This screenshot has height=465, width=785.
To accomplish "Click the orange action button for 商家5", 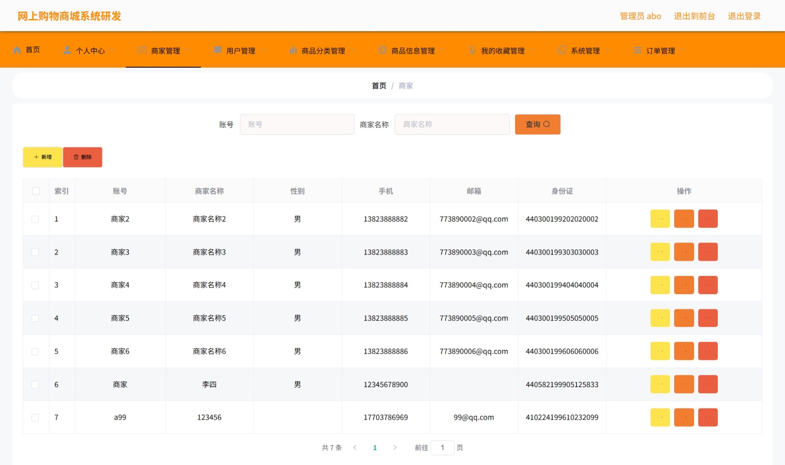I will 684,318.
